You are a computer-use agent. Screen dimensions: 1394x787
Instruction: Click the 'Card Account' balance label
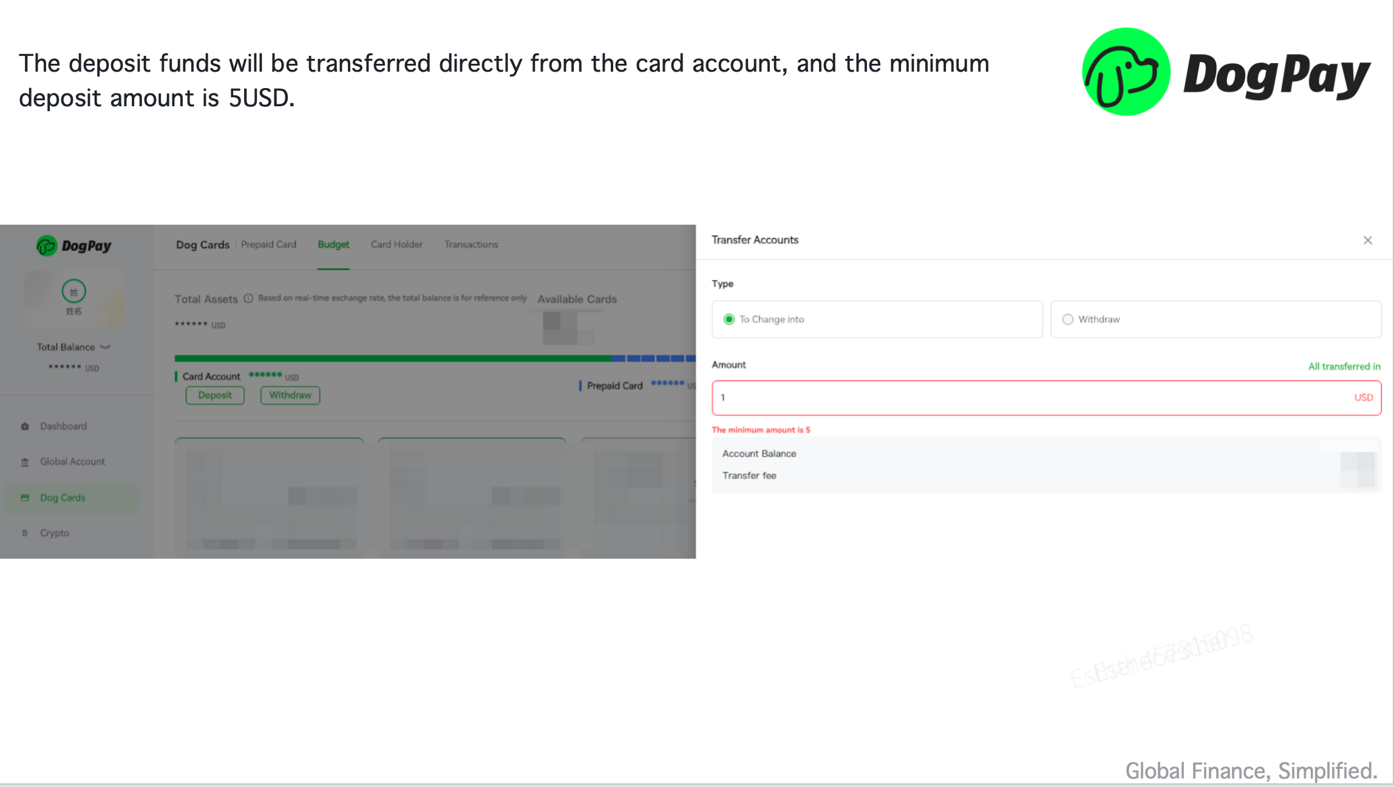tap(211, 376)
